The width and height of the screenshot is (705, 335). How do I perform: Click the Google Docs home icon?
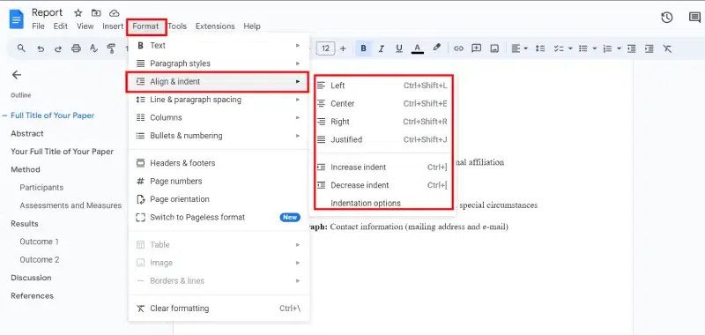(x=16, y=19)
